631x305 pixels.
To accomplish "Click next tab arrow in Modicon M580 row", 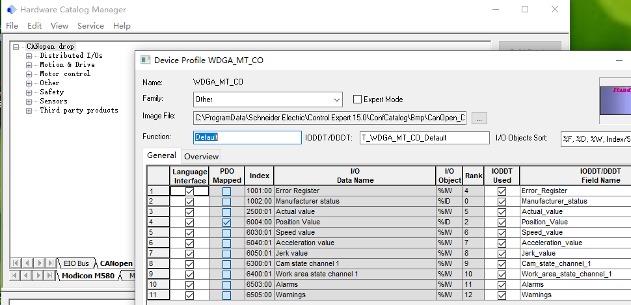I will (x=39, y=276).
